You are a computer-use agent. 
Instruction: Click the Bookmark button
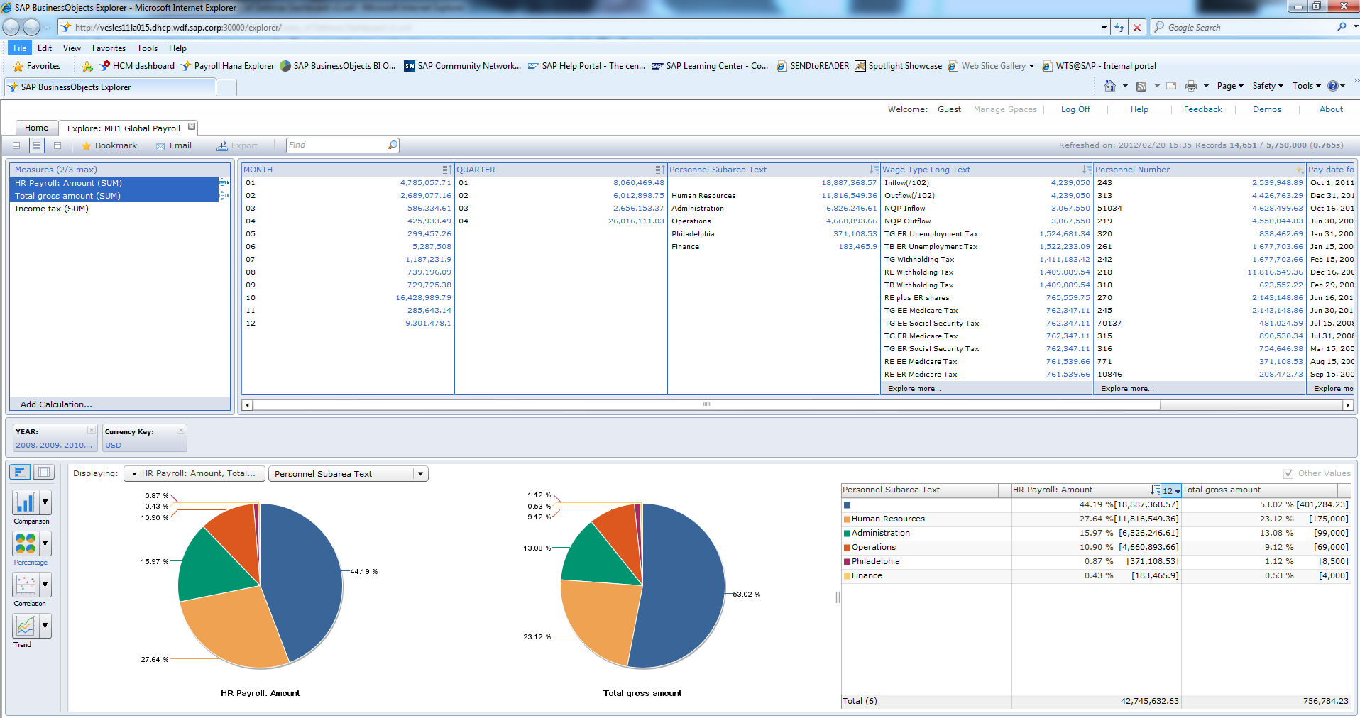pyautogui.click(x=109, y=145)
